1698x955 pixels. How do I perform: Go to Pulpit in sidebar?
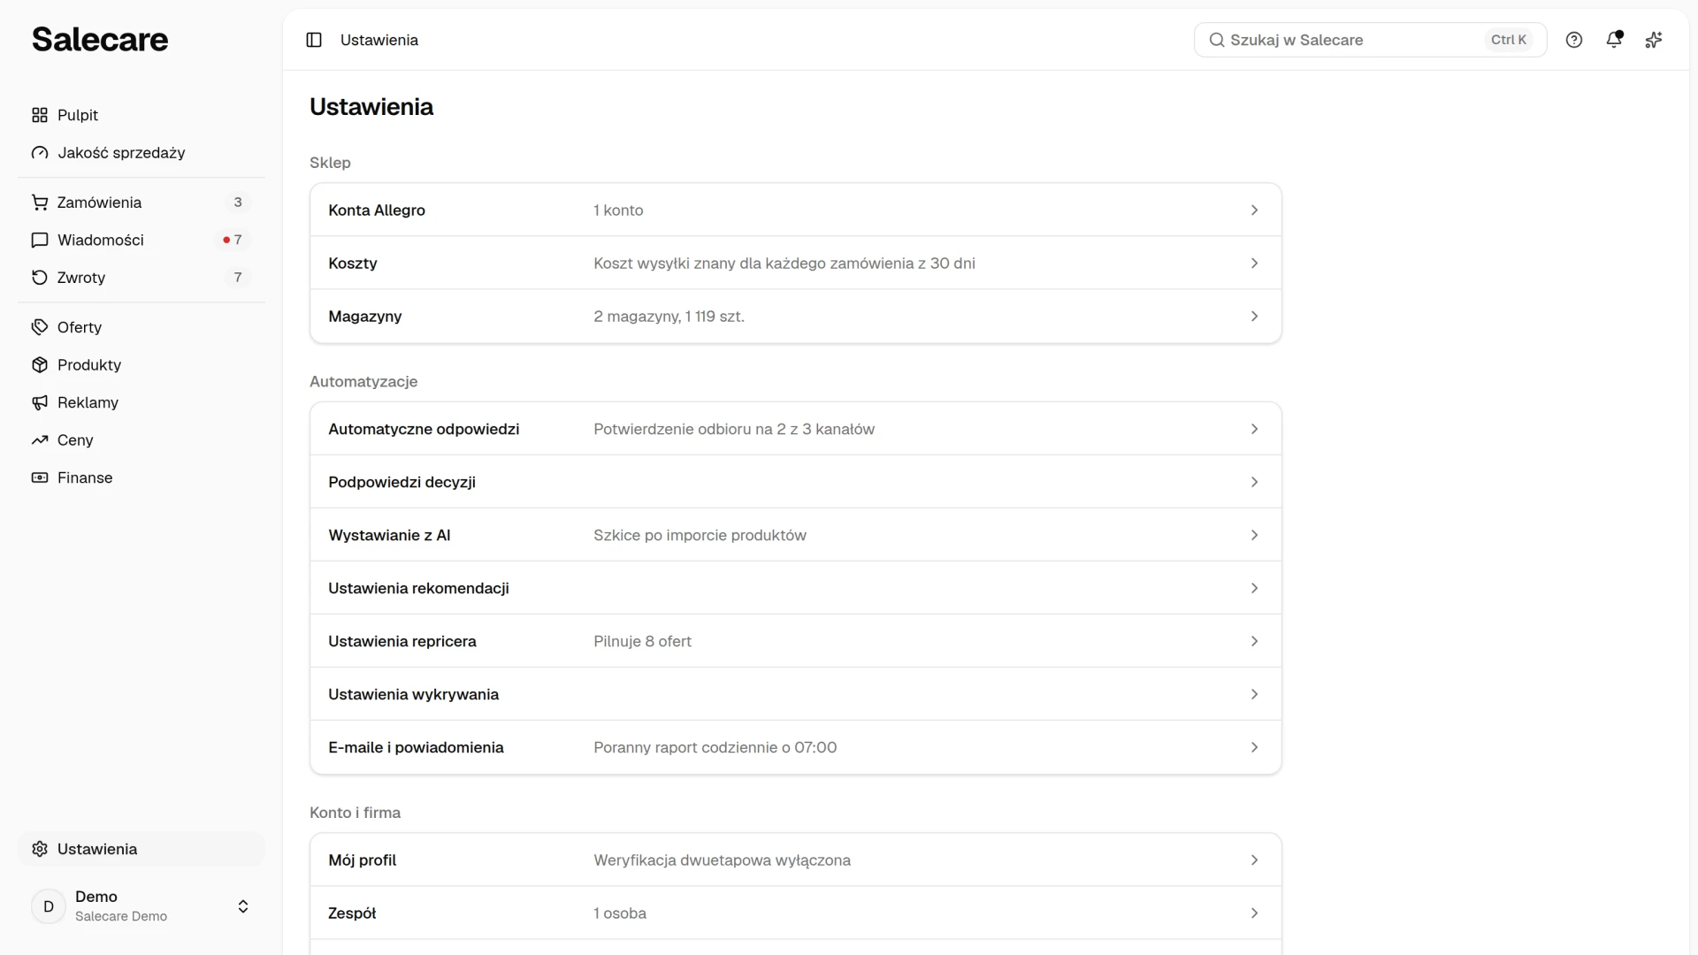(x=141, y=115)
